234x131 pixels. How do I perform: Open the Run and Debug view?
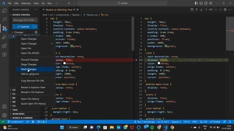tap(4, 37)
